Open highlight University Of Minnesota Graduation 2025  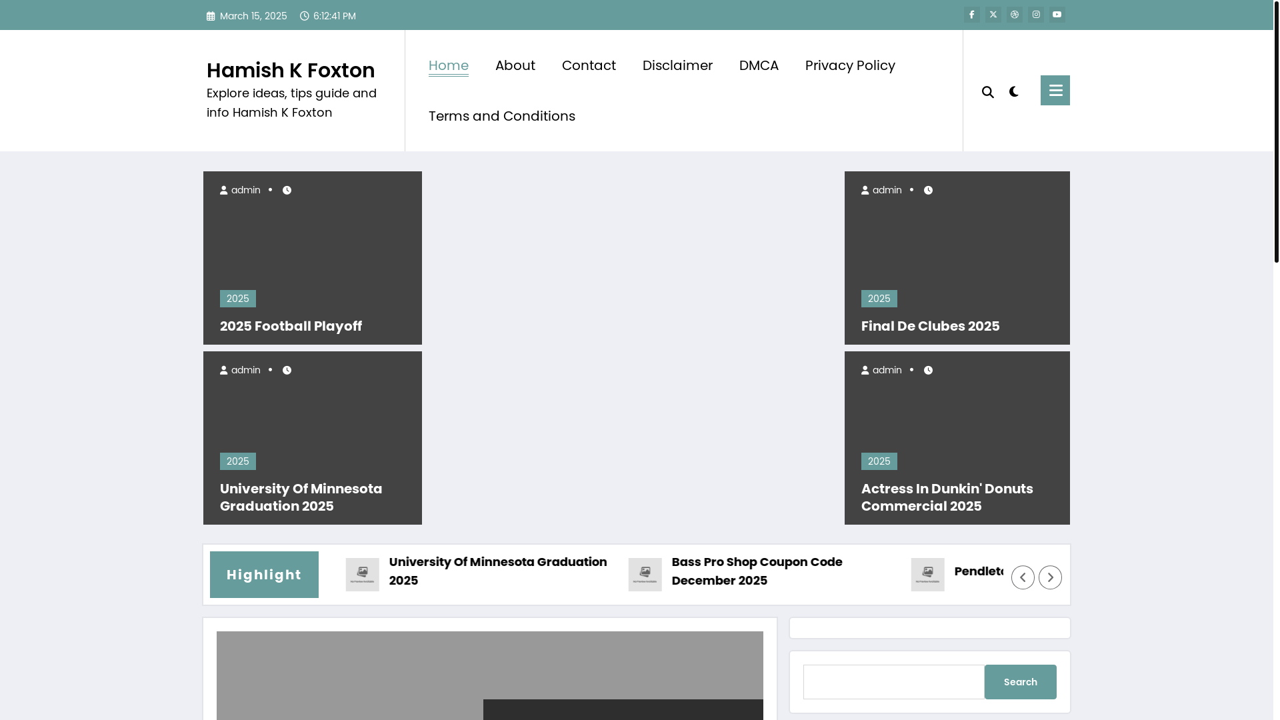click(498, 571)
